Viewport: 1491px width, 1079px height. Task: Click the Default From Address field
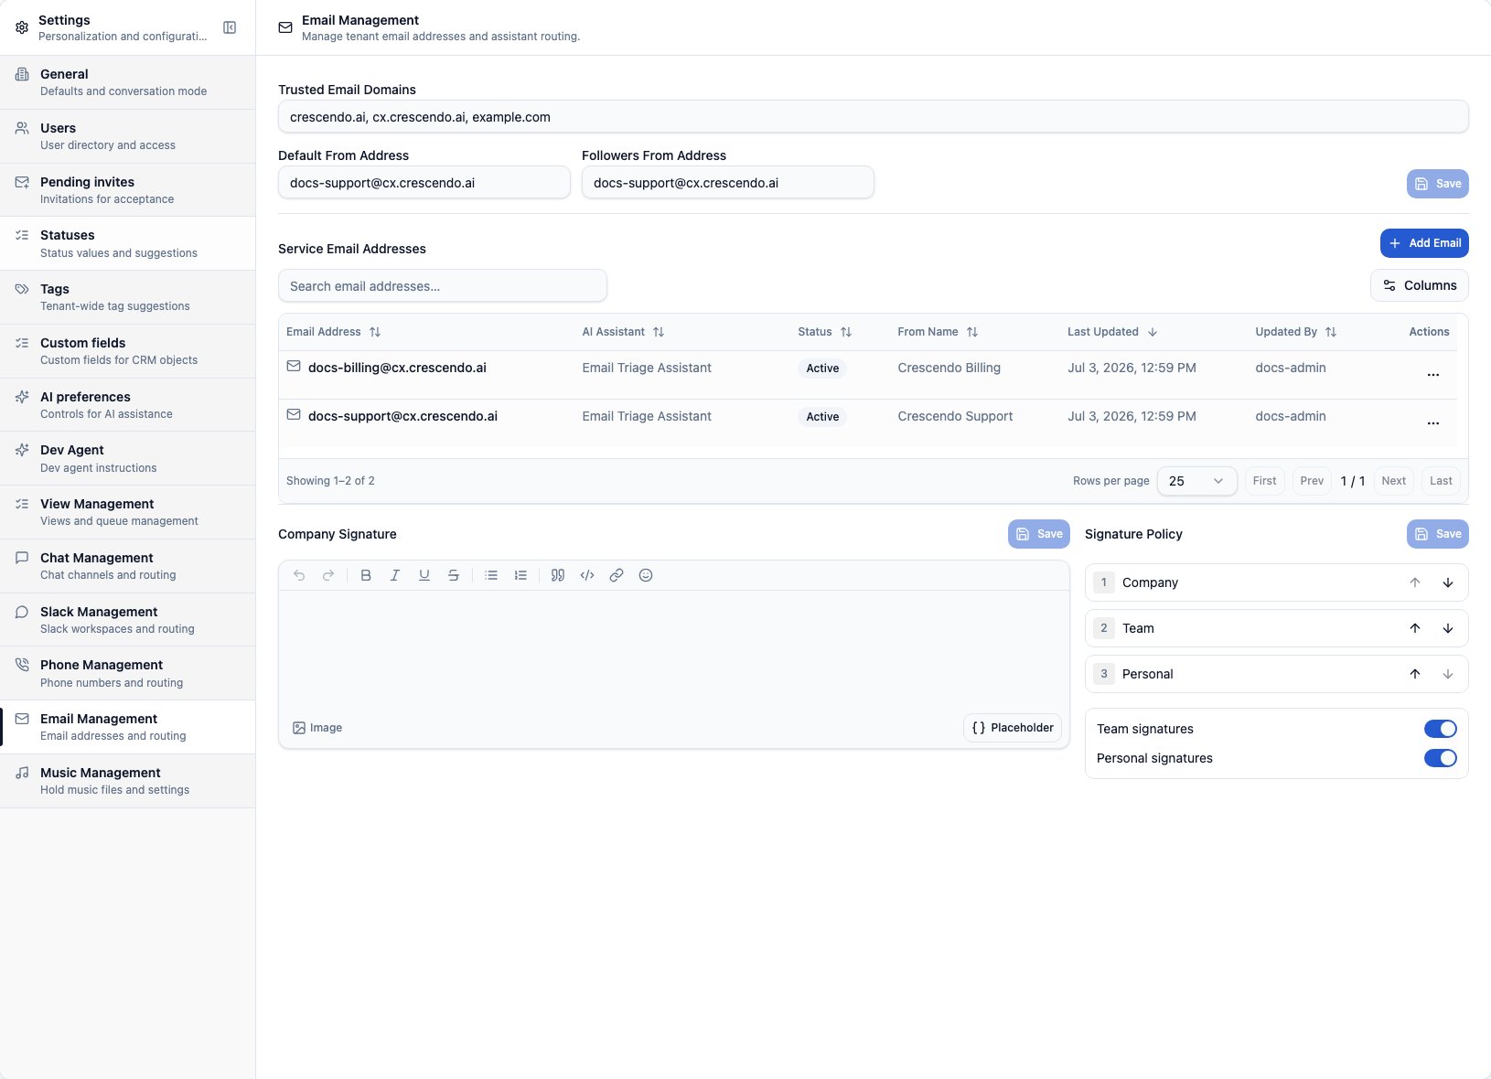(424, 183)
